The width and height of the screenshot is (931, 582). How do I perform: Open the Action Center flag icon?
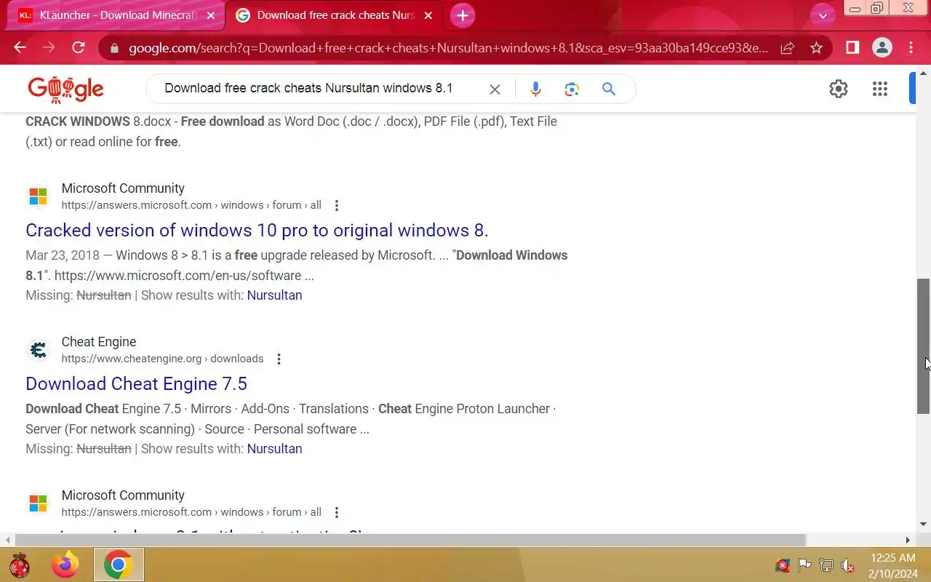(x=804, y=565)
